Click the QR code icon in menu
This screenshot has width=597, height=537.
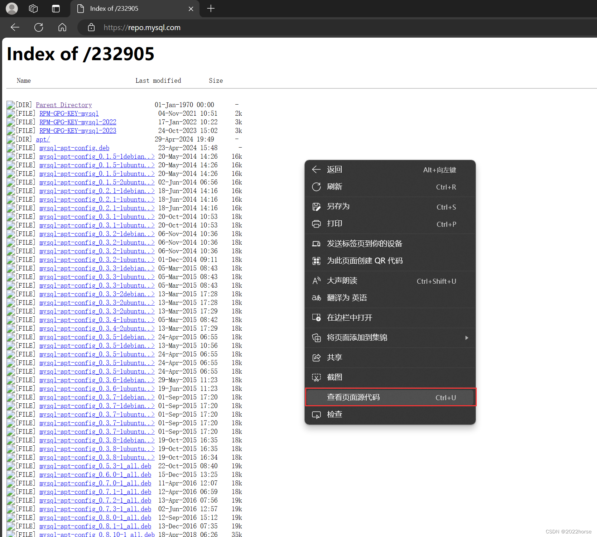pos(316,261)
